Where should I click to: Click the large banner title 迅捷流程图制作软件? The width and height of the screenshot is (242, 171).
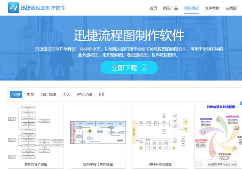[129, 35]
